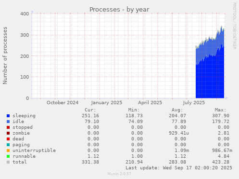Click the 'Munin 2.0.57' version text

(x=119, y=174)
